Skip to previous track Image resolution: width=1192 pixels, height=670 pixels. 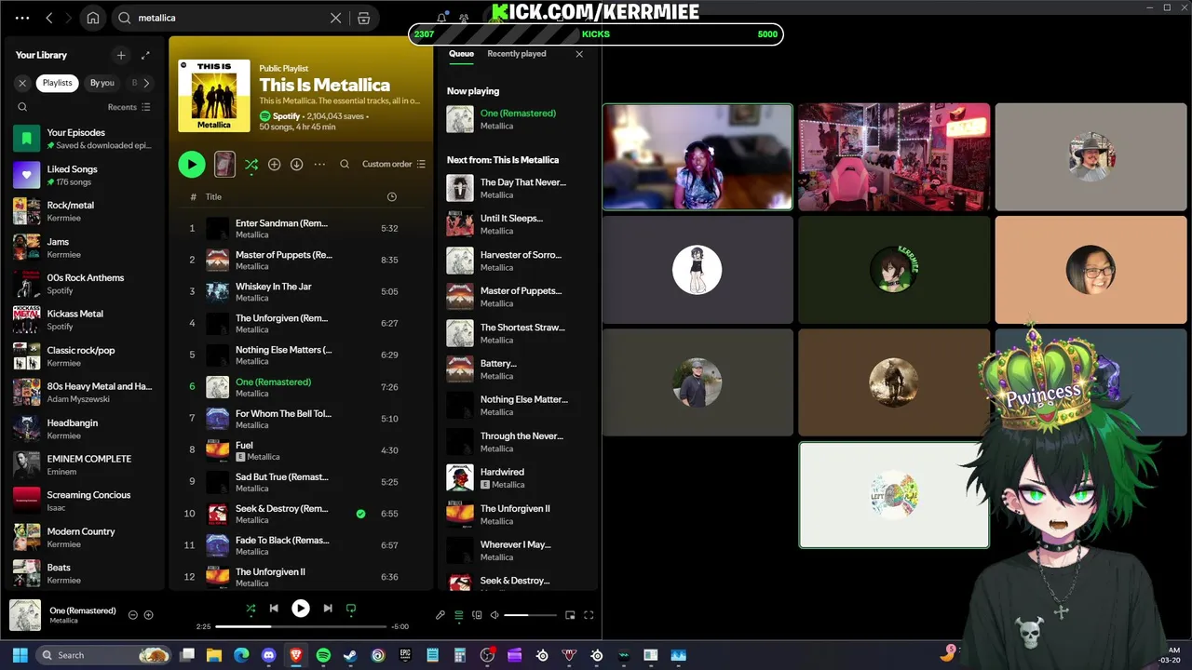pyautogui.click(x=274, y=609)
